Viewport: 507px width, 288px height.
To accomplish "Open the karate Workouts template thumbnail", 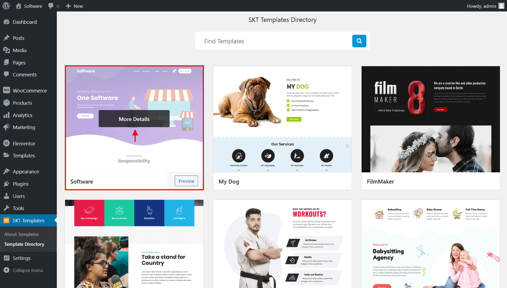I will click(x=282, y=244).
